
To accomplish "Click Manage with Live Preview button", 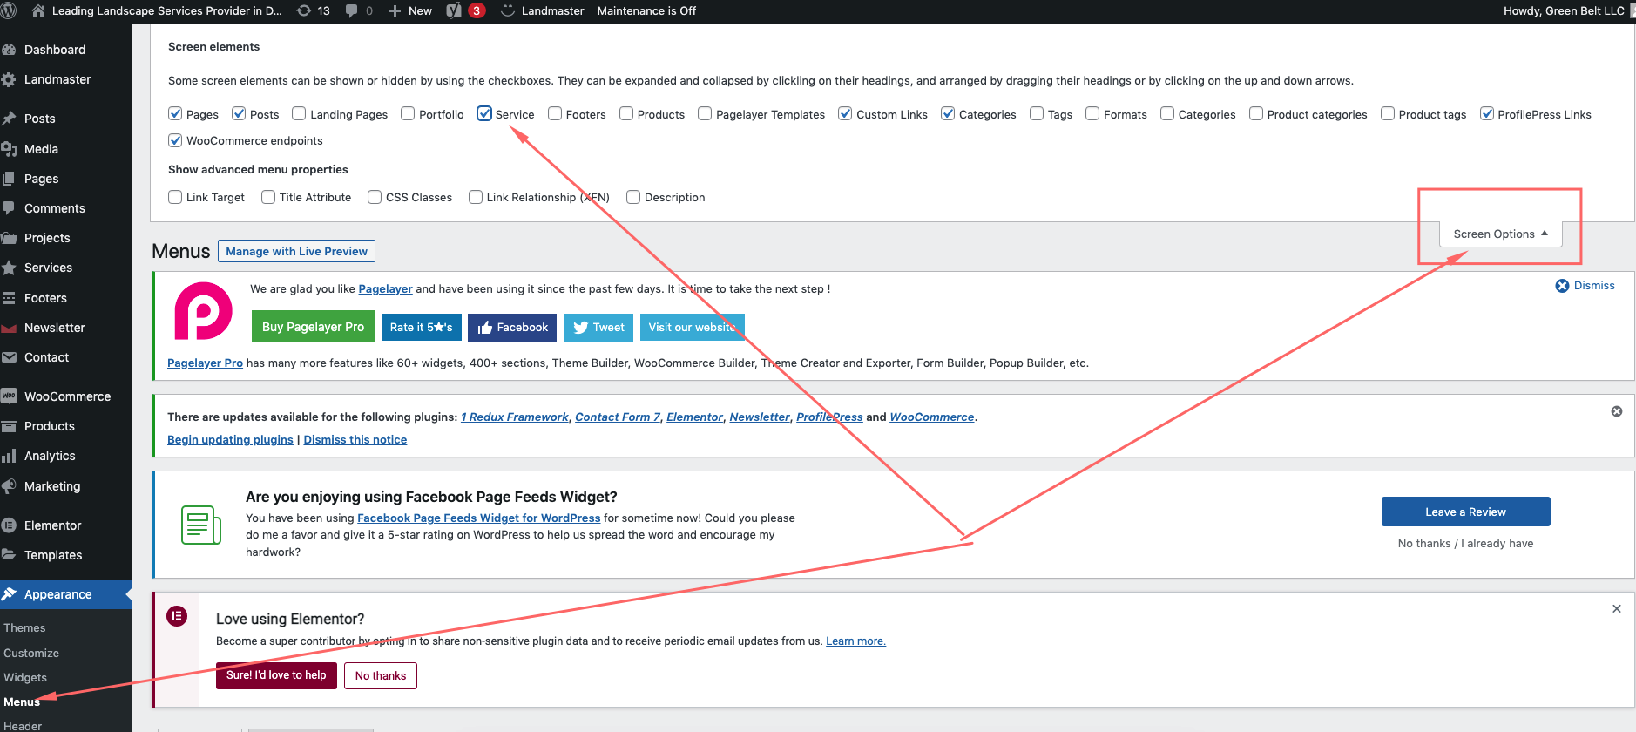I will [296, 251].
